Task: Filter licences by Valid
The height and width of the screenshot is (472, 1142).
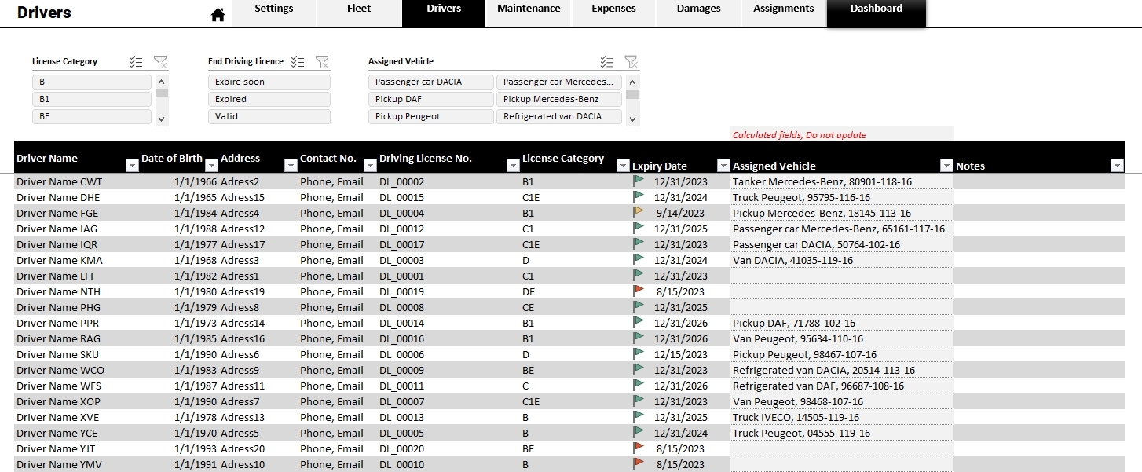Action: point(269,116)
